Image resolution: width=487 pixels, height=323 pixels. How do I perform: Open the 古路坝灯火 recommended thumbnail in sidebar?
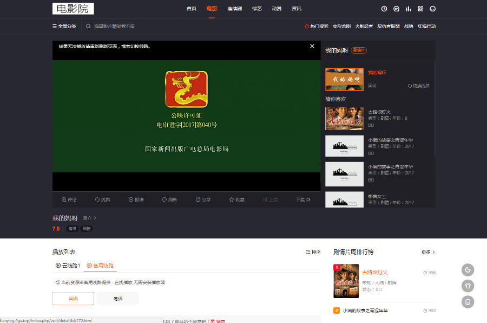pyautogui.click(x=344, y=119)
